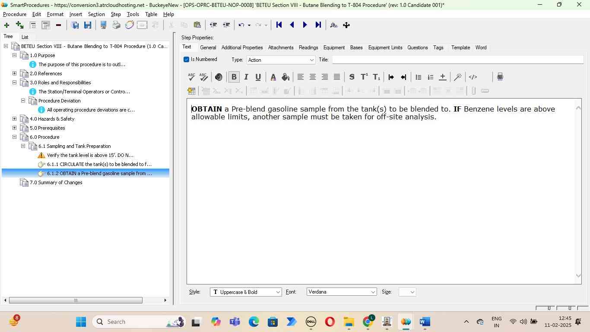Click the magic wand icon
The width and height of the screenshot is (590, 332).
(x=458, y=77)
